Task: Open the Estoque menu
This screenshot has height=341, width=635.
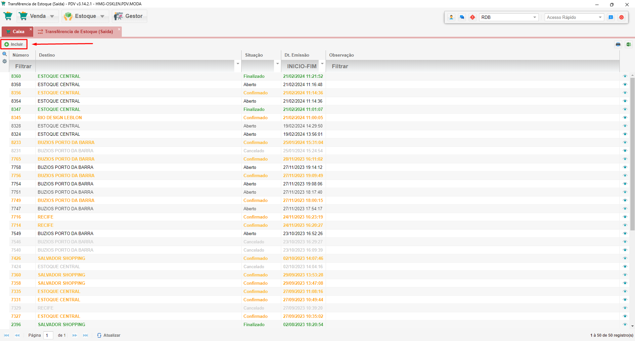Action: click(85, 16)
